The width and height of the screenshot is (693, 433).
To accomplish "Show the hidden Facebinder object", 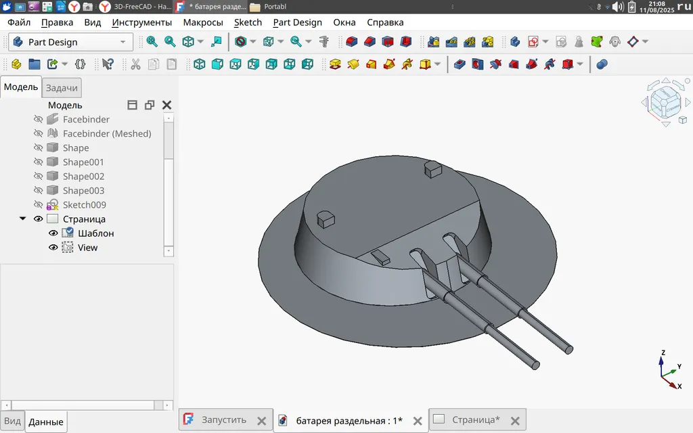I will pos(39,119).
